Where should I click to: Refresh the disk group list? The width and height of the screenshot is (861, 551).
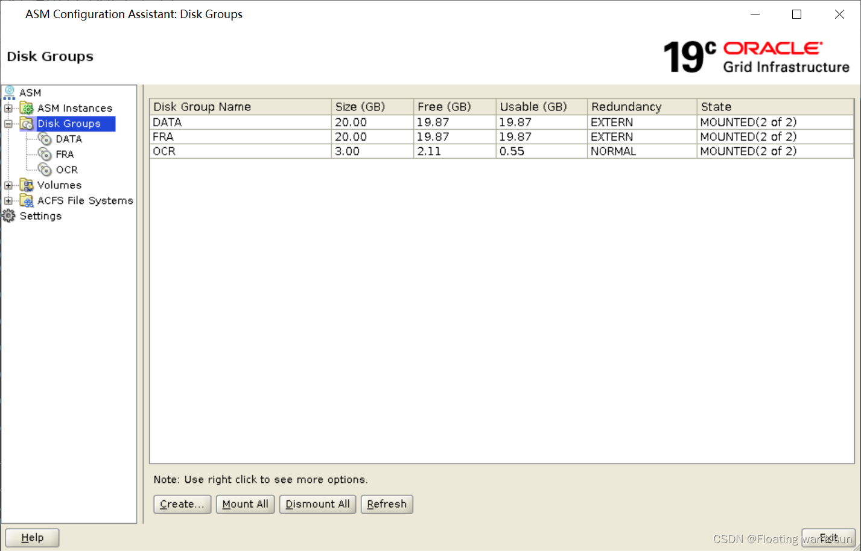387,504
